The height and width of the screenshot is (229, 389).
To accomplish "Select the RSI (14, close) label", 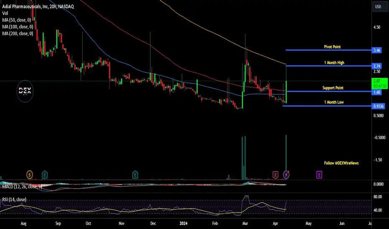I will [x=14, y=199].
